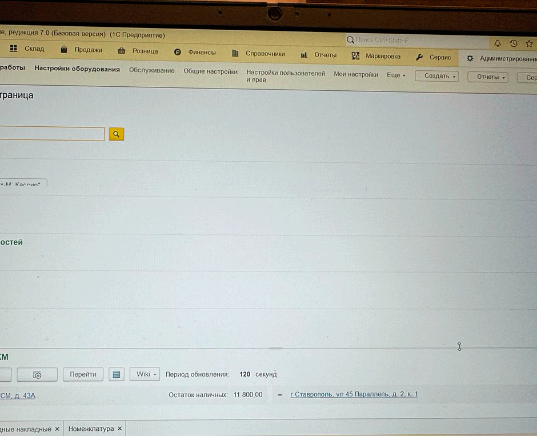Expand the Отчеты dropdown button
The image size is (537, 436).
point(488,77)
